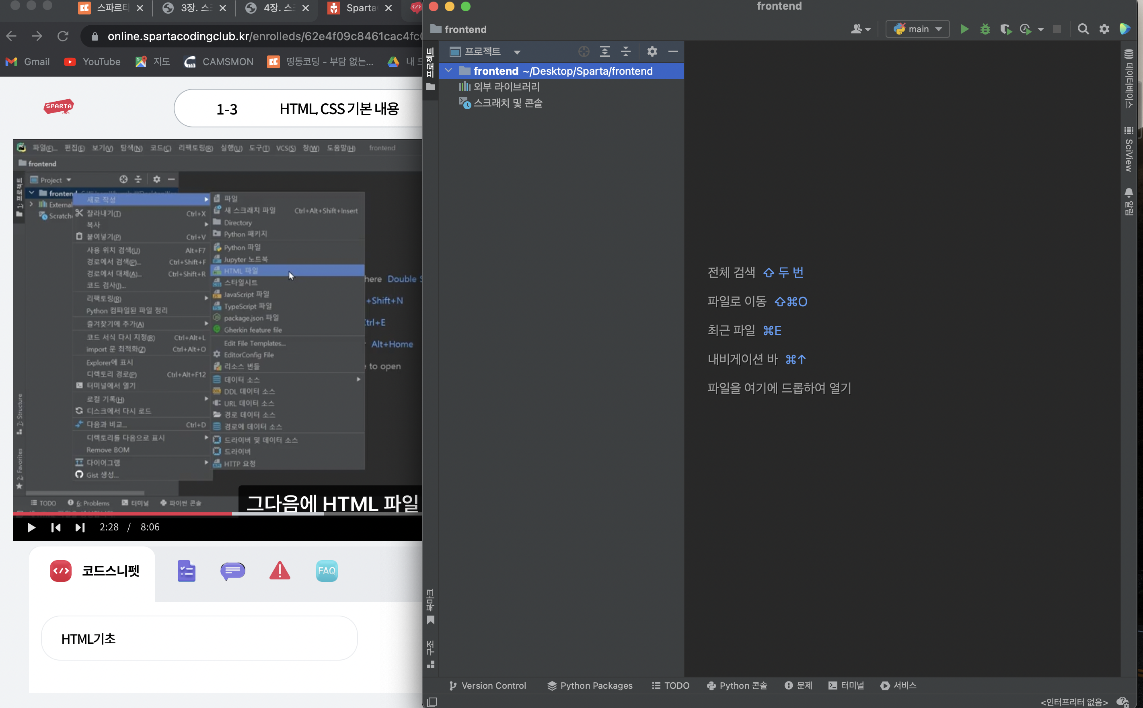Open the 문제 problems tool tab
This screenshot has height=708, width=1143.
[798, 685]
